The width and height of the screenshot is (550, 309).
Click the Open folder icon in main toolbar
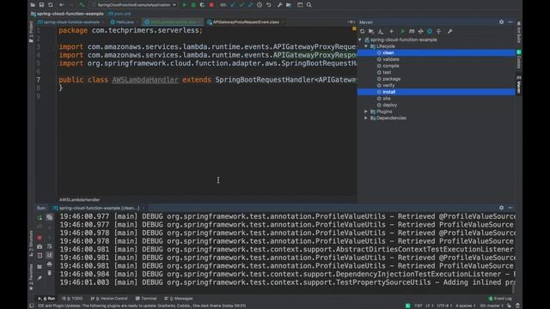click(x=33, y=5)
